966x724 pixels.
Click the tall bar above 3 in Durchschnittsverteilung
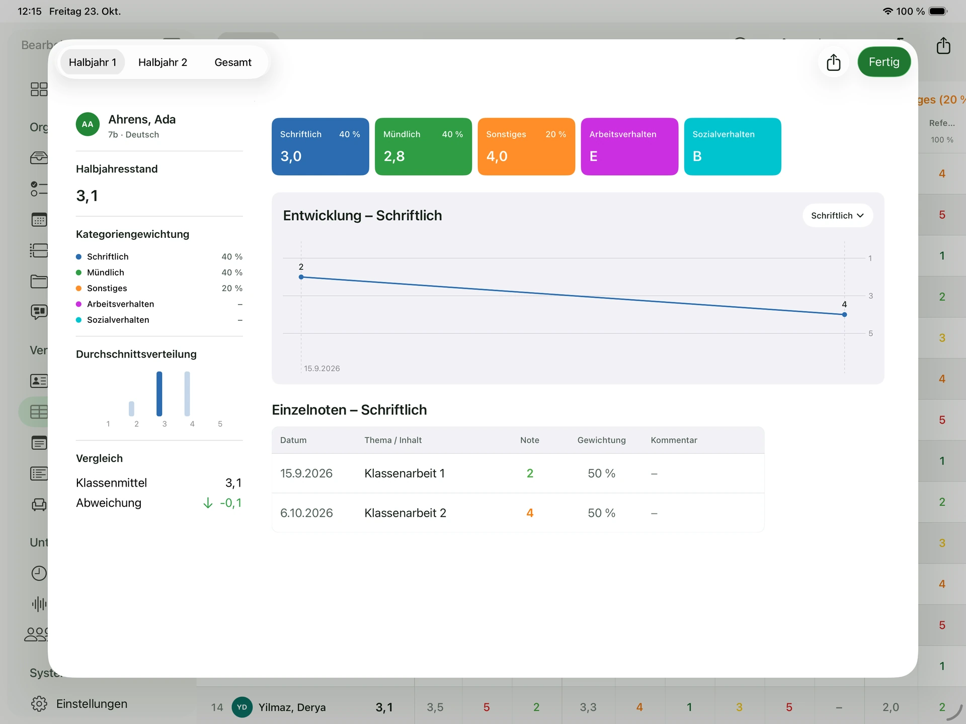click(x=159, y=394)
